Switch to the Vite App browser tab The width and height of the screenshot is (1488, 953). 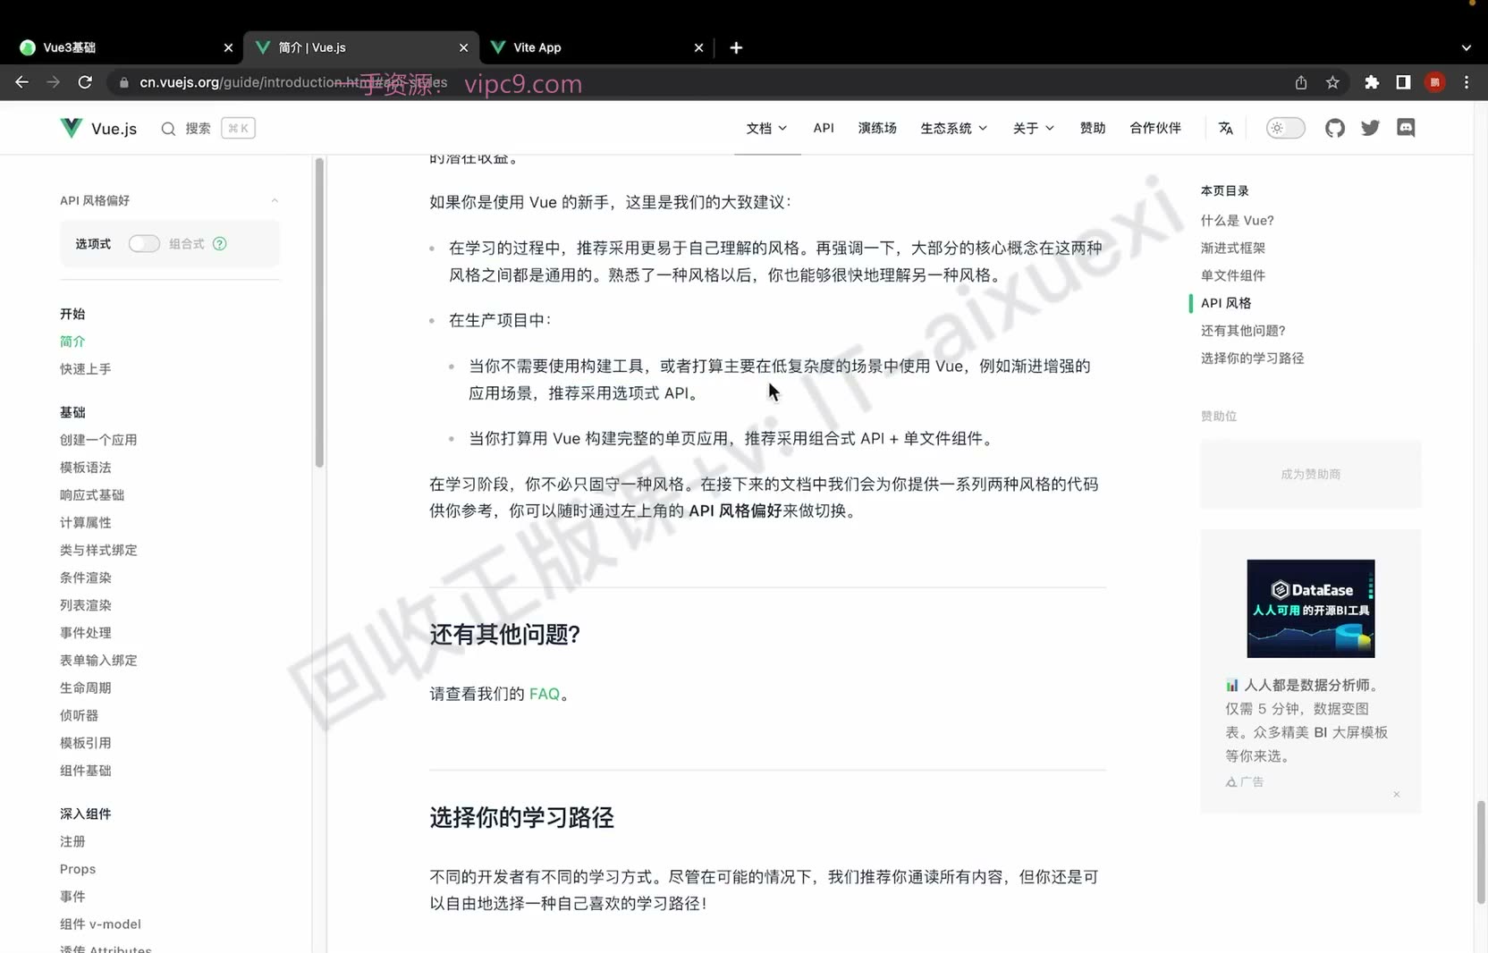coord(596,47)
